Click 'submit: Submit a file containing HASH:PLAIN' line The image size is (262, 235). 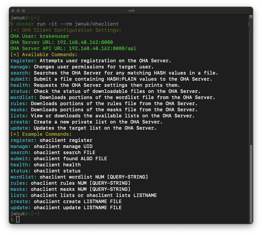pyautogui.click(x=111, y=79)
